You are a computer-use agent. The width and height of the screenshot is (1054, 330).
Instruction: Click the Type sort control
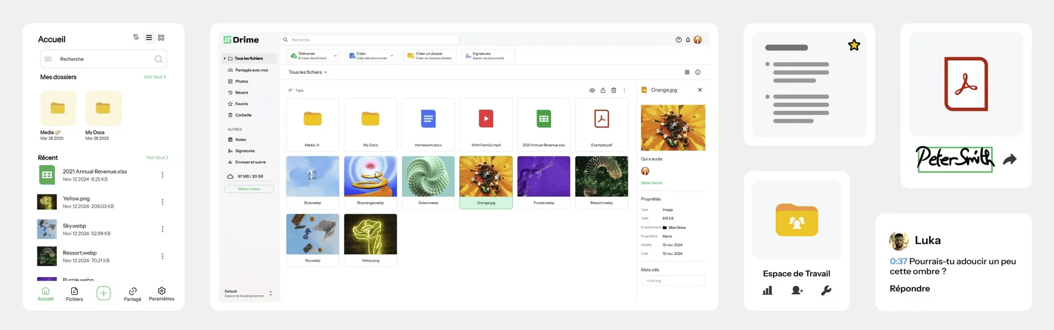pyautogui.click(x=296, y=90)
